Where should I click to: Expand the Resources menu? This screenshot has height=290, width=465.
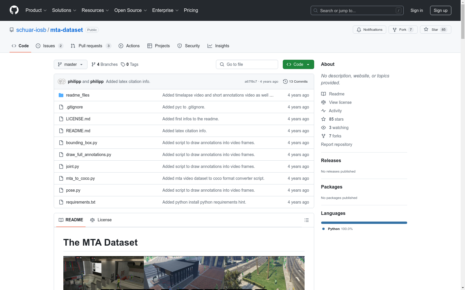pos(95,10)
